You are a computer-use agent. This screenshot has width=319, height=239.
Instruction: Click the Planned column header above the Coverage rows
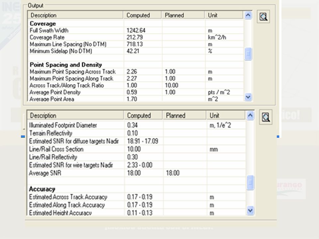[183, 15]
